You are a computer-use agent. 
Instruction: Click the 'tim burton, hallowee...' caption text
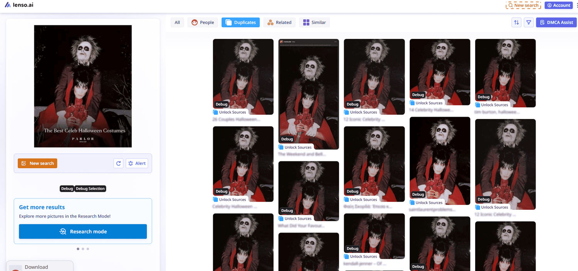coord(497,112)
